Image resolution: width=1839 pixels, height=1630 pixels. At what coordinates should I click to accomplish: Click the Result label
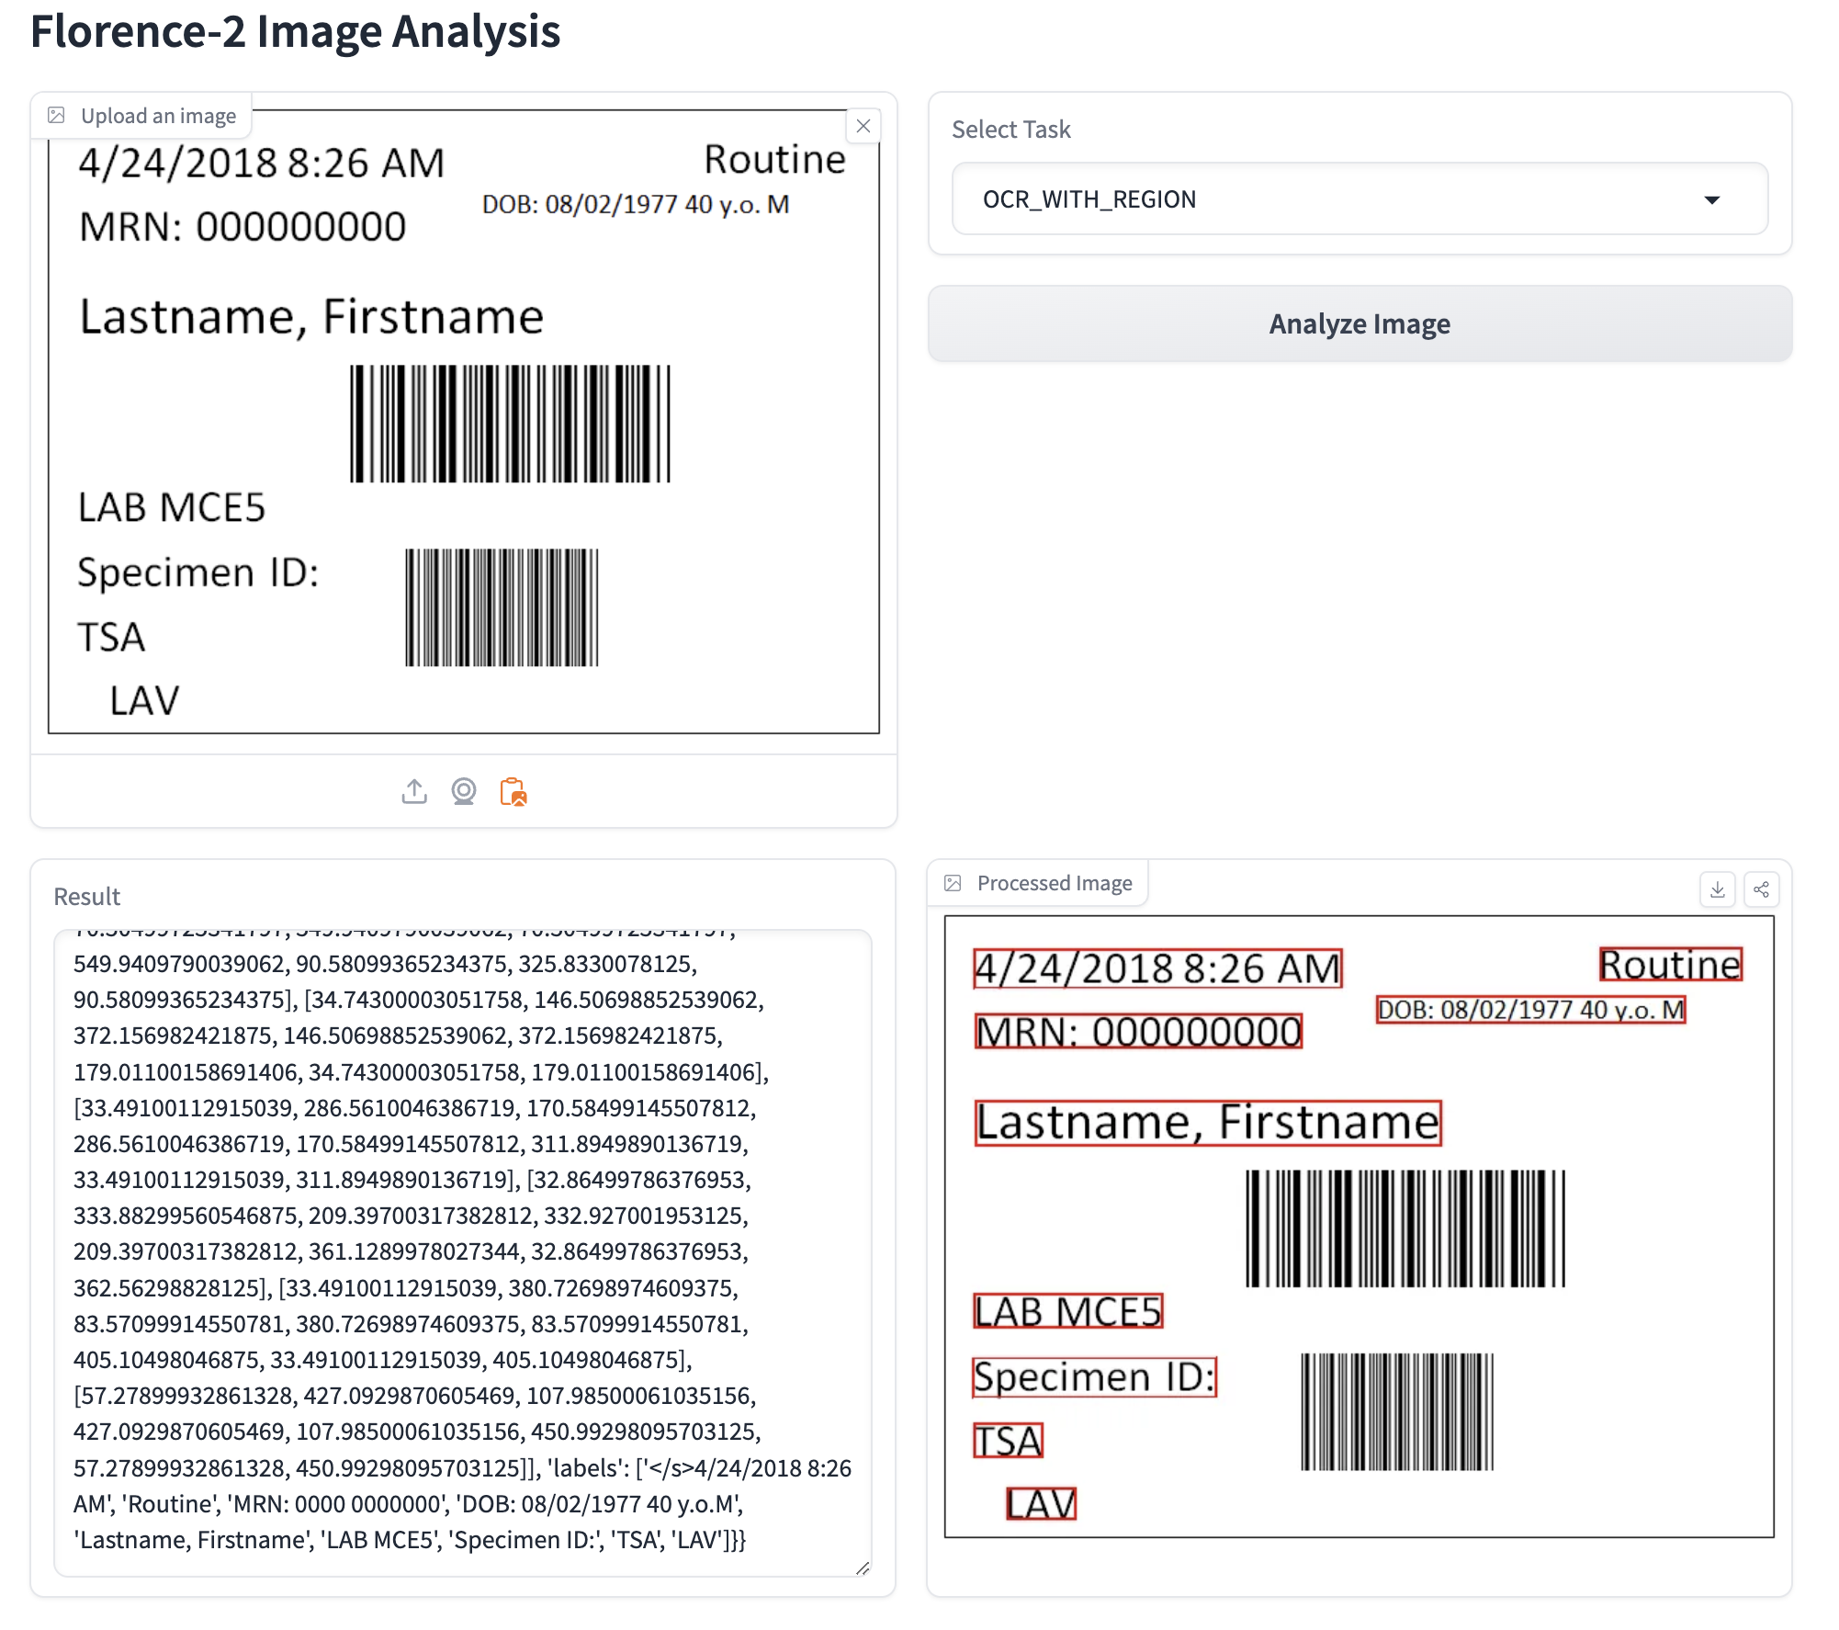[87, 897]
